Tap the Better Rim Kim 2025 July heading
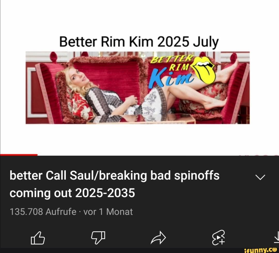 [139, 42]
